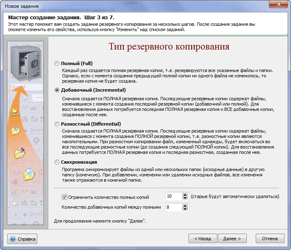Viewport: 291px width, 250px height.
Task: Select the Полный (Full) backup type
Action: tap(57, 64)
